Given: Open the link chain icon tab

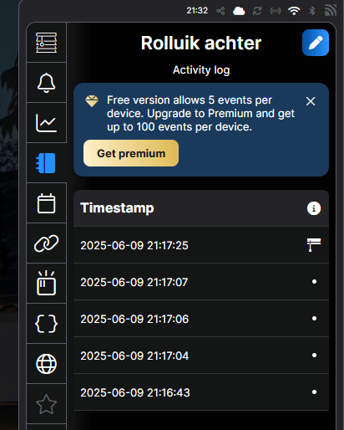Looking at the screenshot, I should point(46,243).
